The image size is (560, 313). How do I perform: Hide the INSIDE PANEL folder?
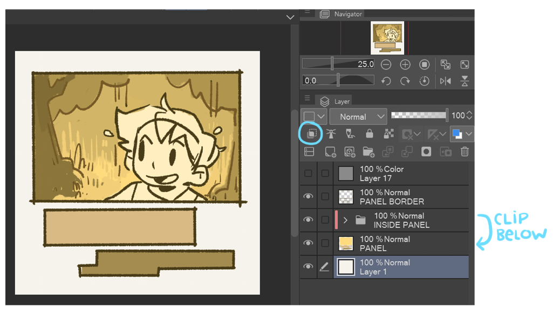pyautogui.click(x=308, y=220)
